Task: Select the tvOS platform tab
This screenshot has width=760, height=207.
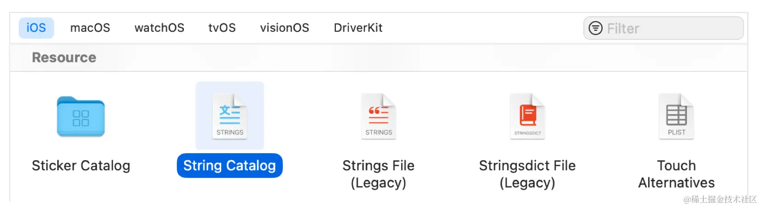Action: pos(222,28)
